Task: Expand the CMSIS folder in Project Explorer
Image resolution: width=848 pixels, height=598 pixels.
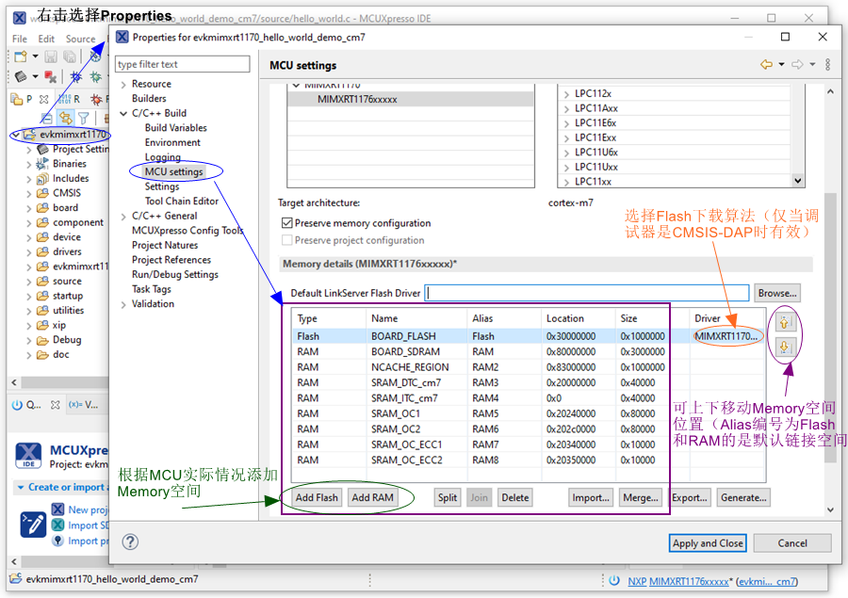Action: 28,194
